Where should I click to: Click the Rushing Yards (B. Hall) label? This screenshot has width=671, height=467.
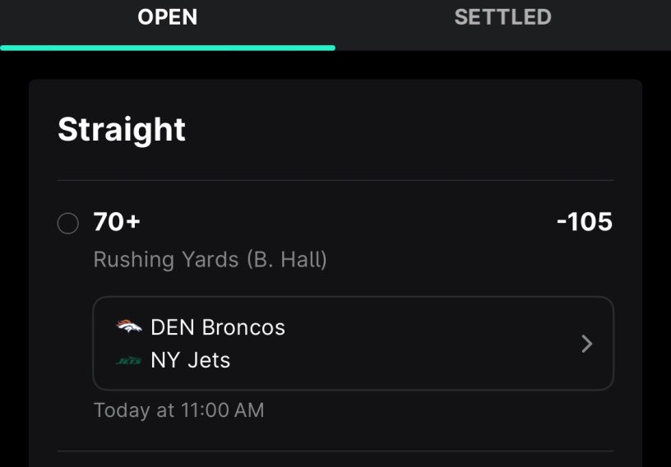coord(210,260)
